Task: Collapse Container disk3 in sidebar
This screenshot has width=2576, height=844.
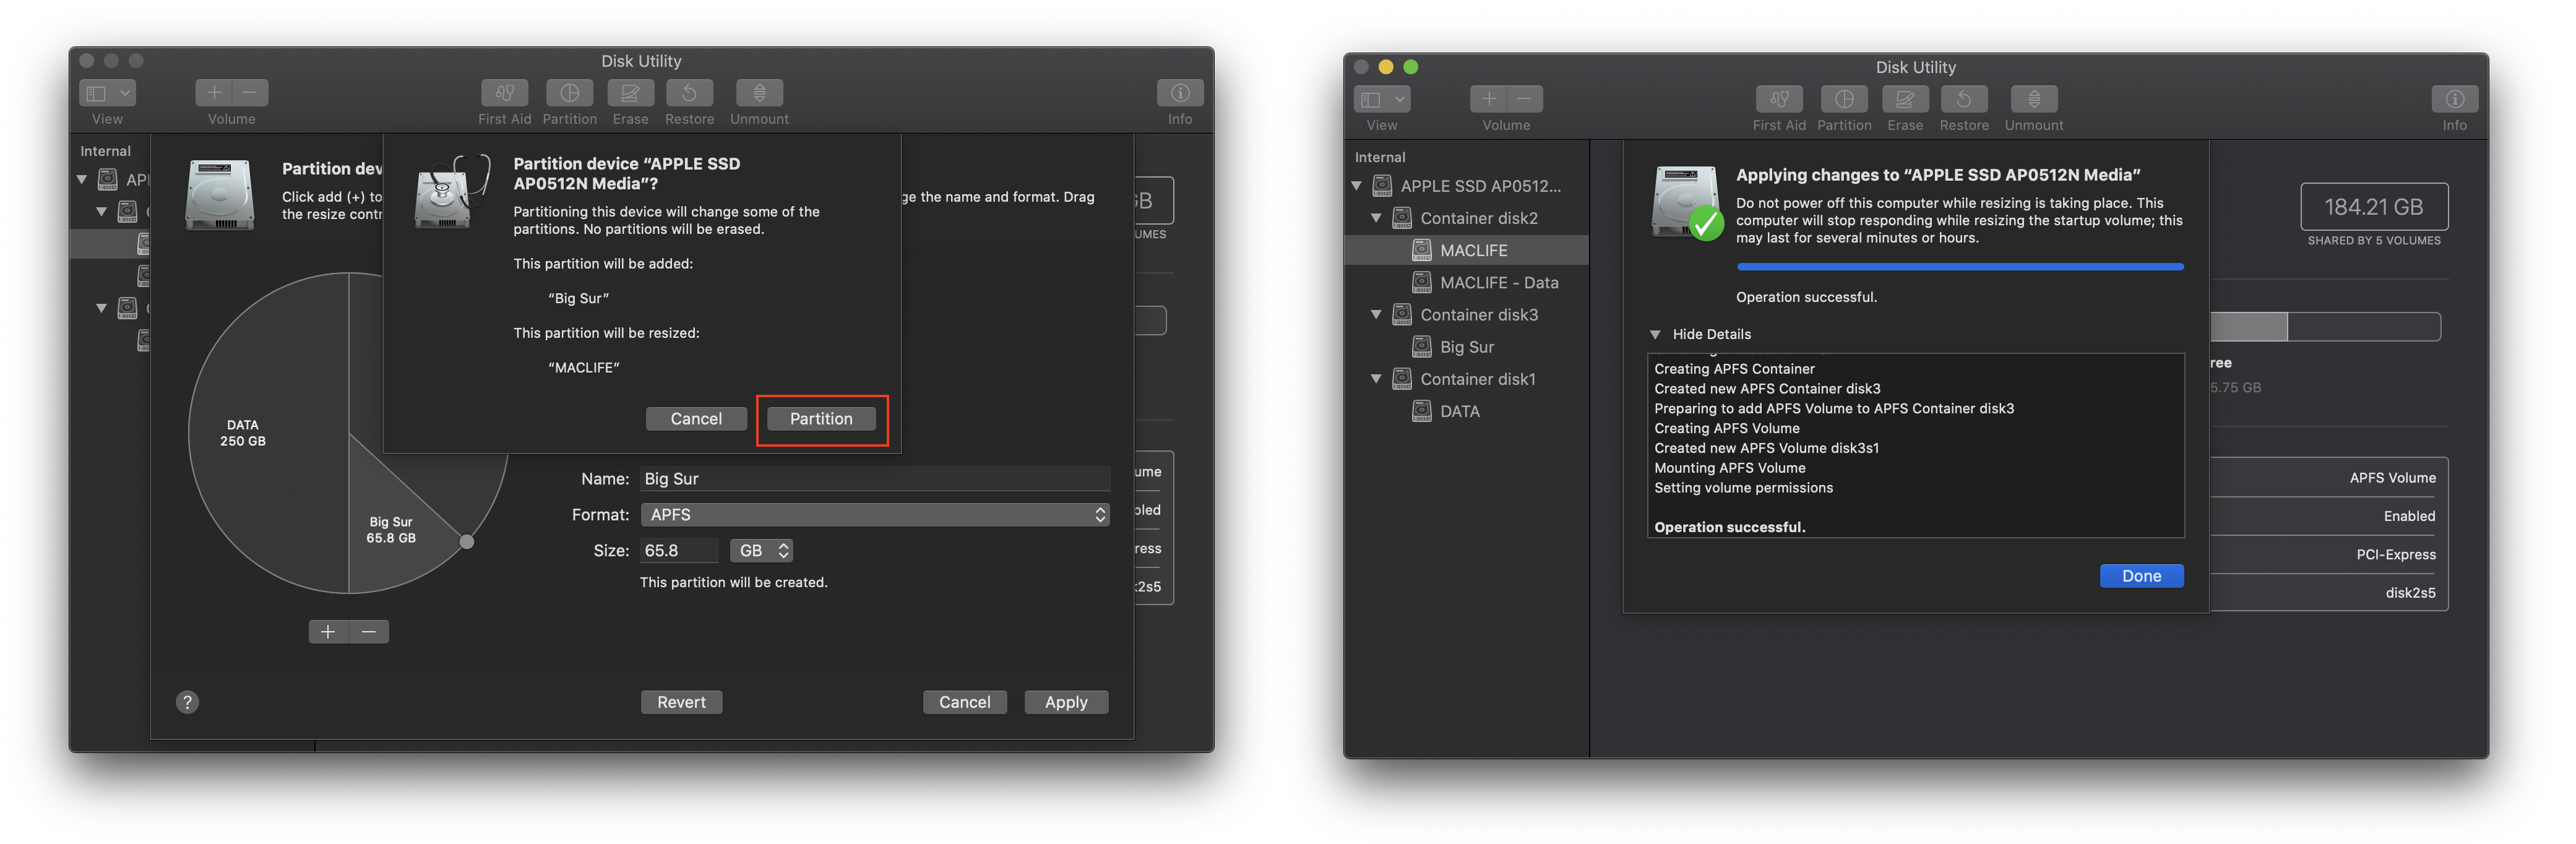Action: click(1376, 315)
